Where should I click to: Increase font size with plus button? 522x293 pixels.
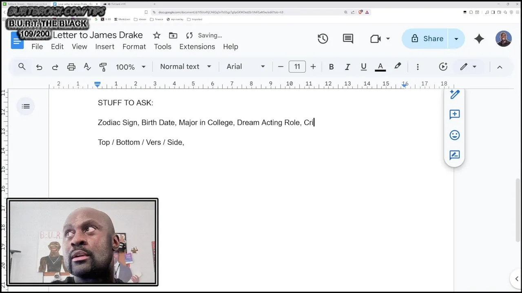(313, 67)
